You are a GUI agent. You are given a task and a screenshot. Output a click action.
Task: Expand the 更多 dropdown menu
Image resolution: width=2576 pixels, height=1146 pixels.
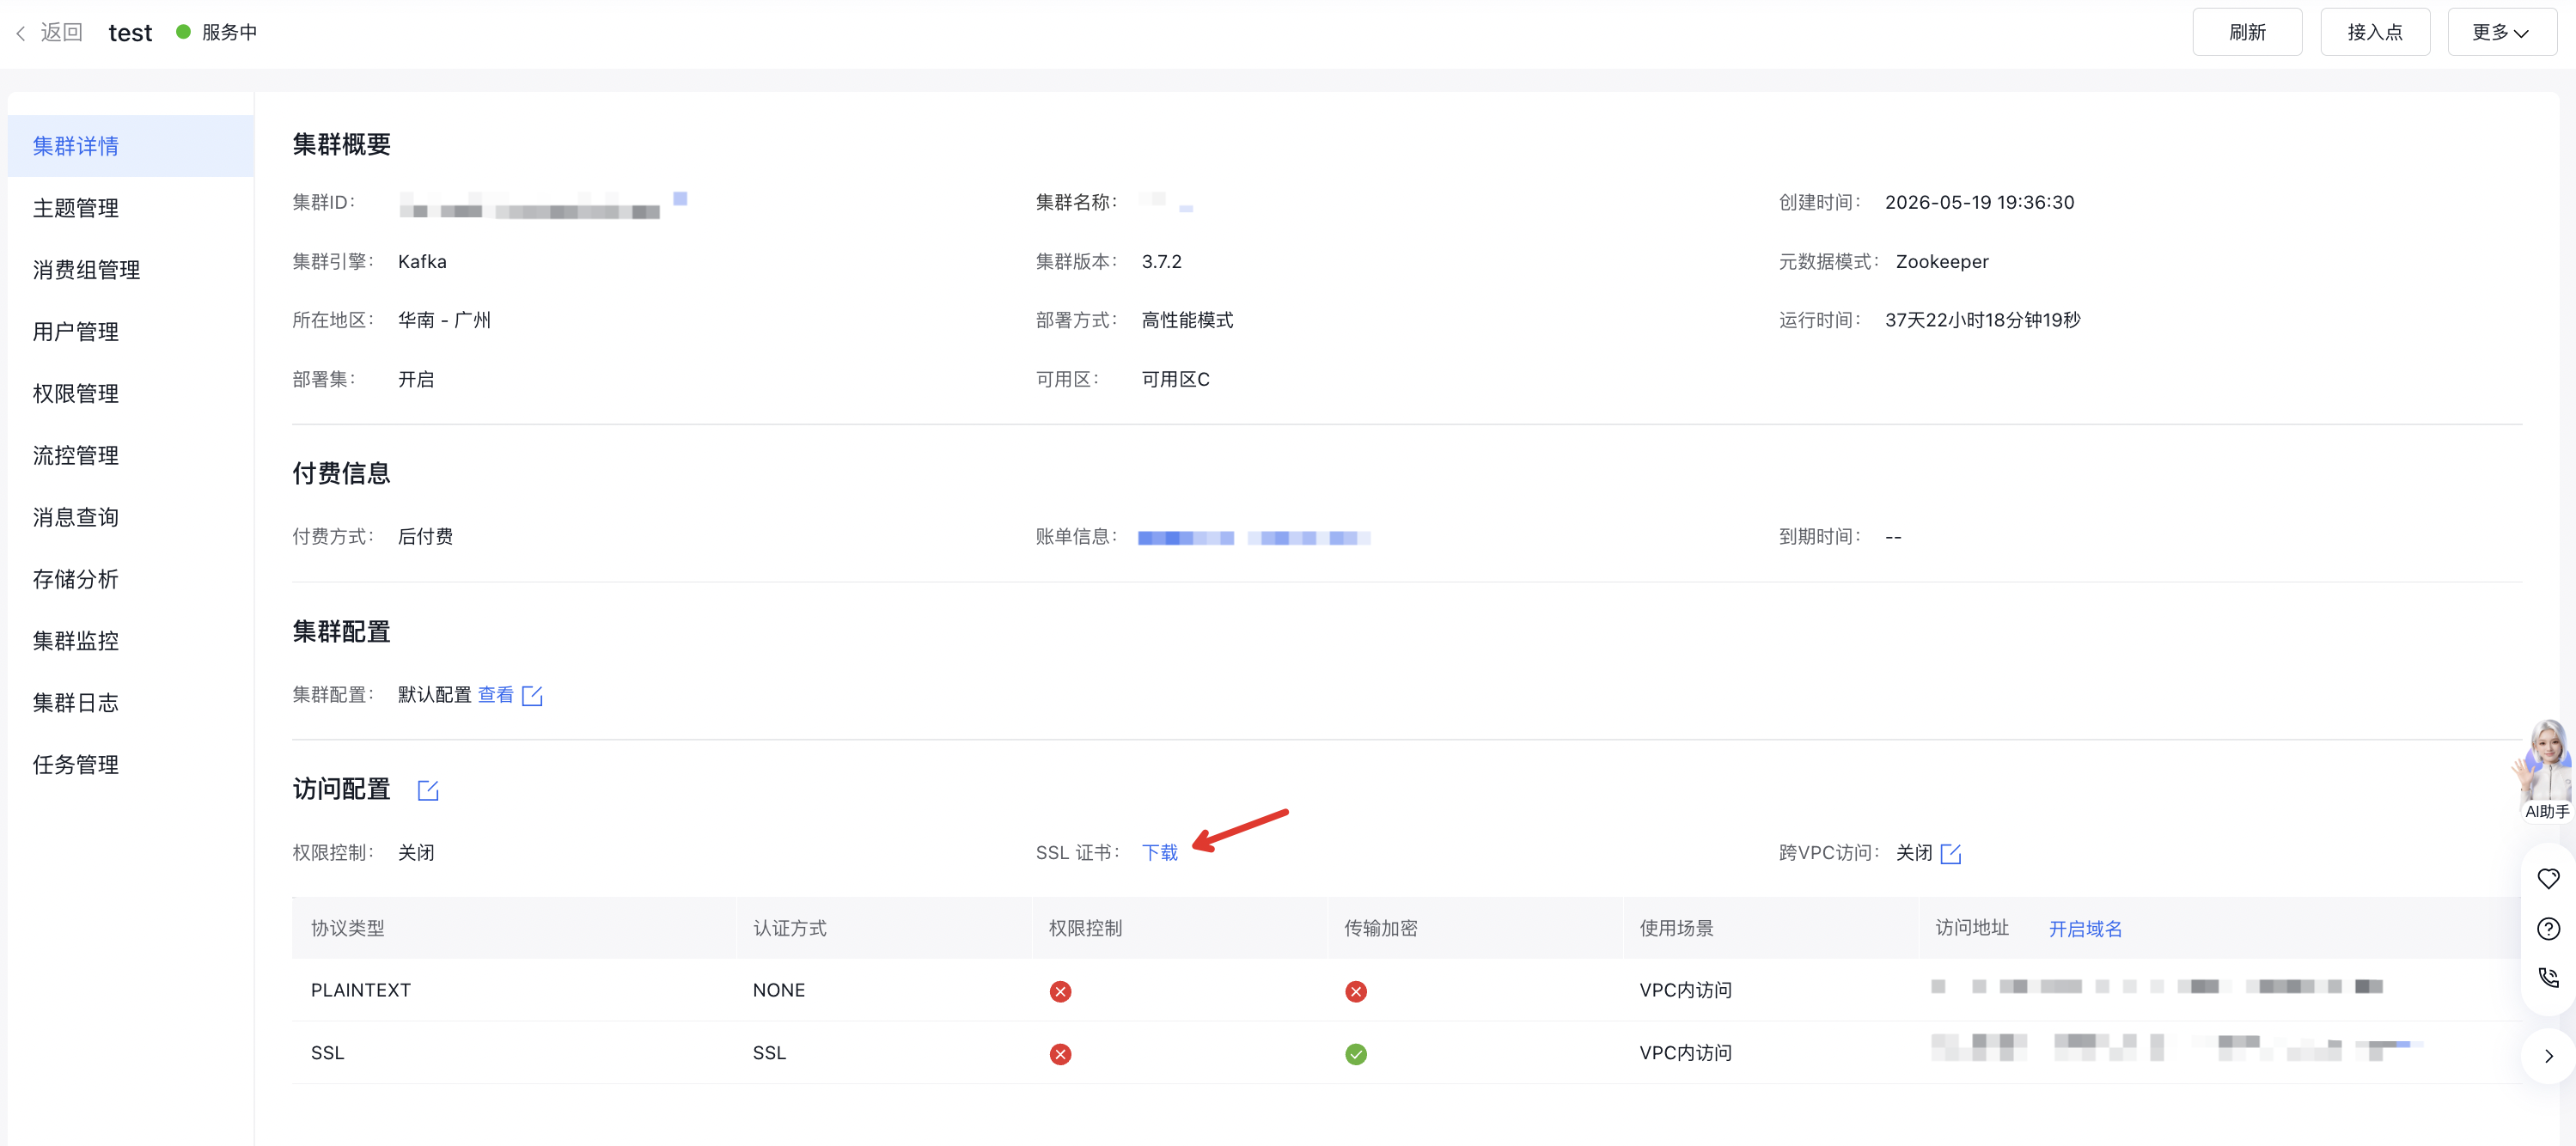pyautogui.click(x=2501, y=32)
